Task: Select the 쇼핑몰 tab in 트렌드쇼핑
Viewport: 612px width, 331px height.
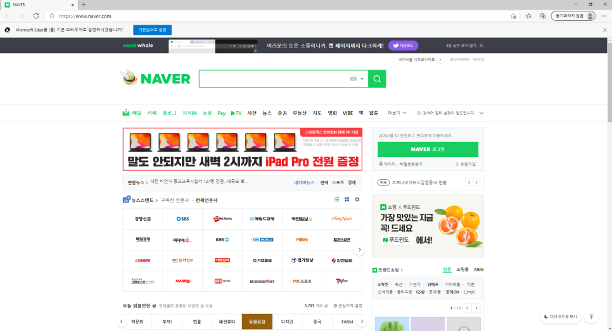Action: click(462, 270)
